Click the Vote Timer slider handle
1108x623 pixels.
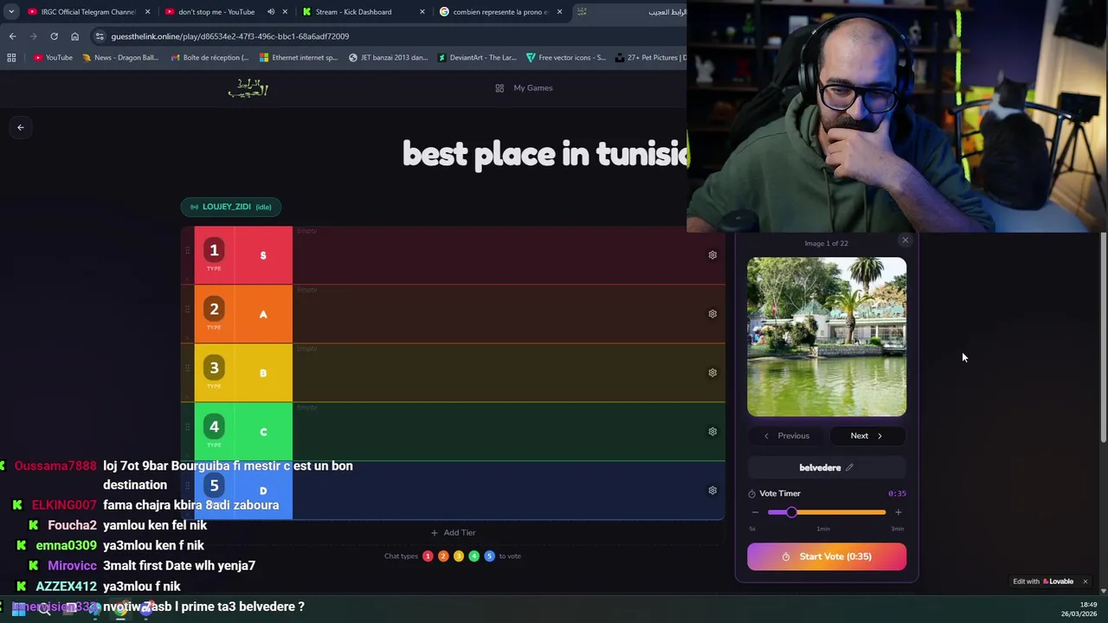pyautogui.click(x=791, y=512)
